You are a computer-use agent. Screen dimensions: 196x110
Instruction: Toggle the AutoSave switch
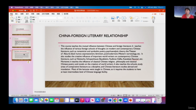point(26,11)
